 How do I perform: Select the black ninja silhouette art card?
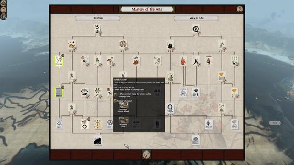pos(196,61)
